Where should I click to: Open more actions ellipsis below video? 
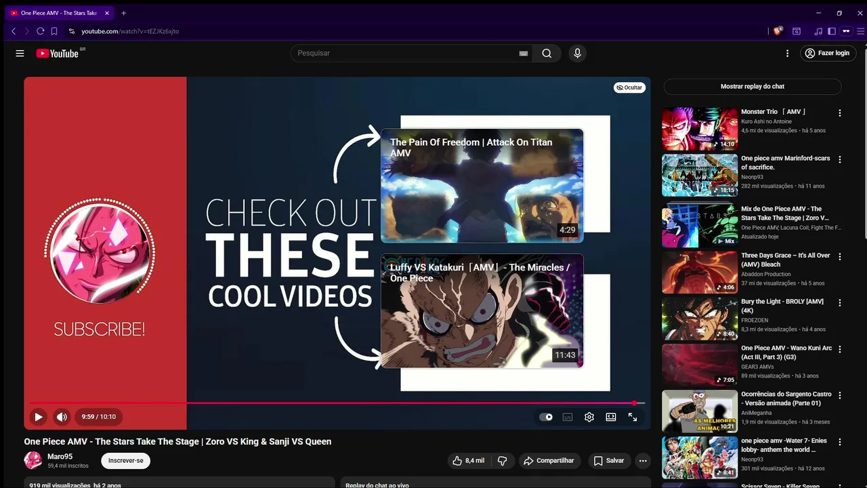(x=643, y=461)
